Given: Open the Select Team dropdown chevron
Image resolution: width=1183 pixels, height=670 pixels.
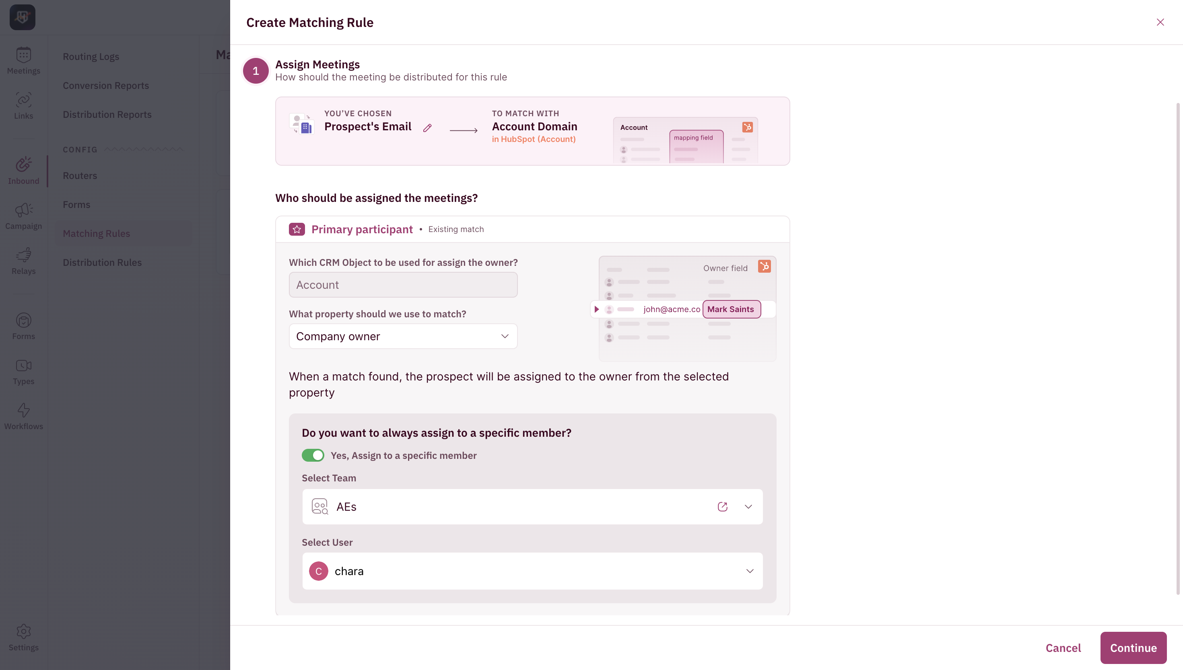Looking at the screenshot, I should (748, 507).
